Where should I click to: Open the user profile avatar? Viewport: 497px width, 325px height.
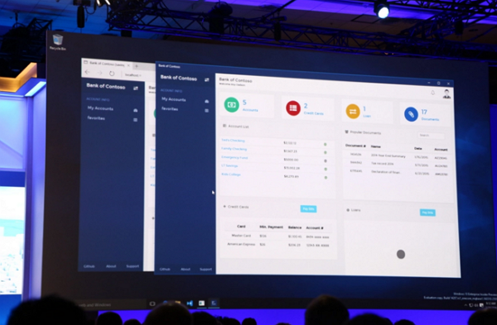(446, 93)
